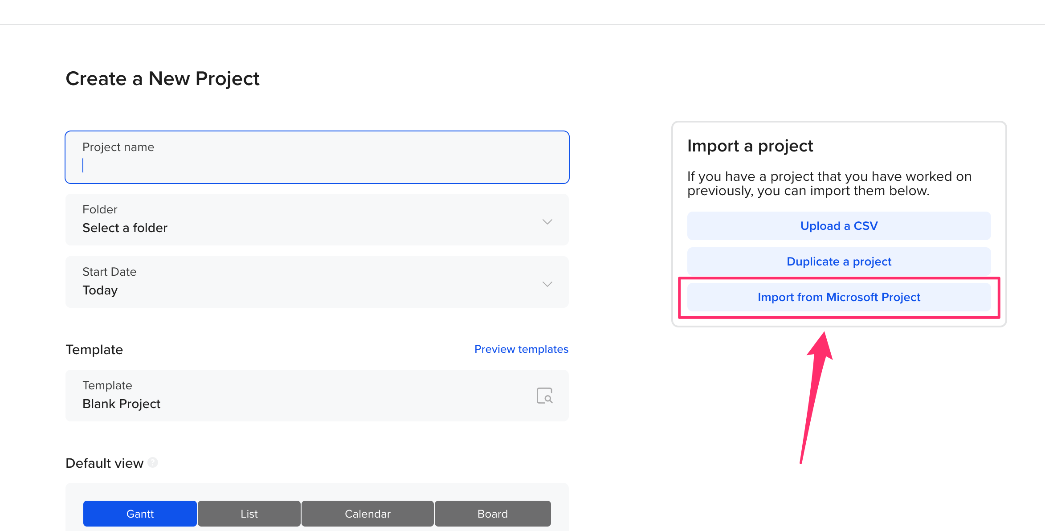The width and height of the screenshot is (1045, 531).
Task: Click Duplicate a project button
Action: [839, 261]
